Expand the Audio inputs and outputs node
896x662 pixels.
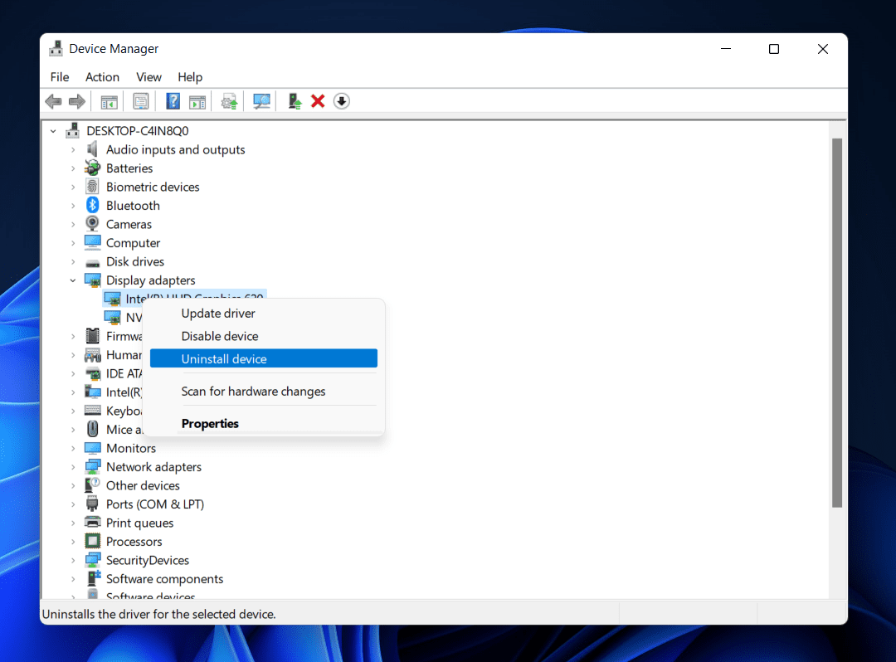point(73,150)
